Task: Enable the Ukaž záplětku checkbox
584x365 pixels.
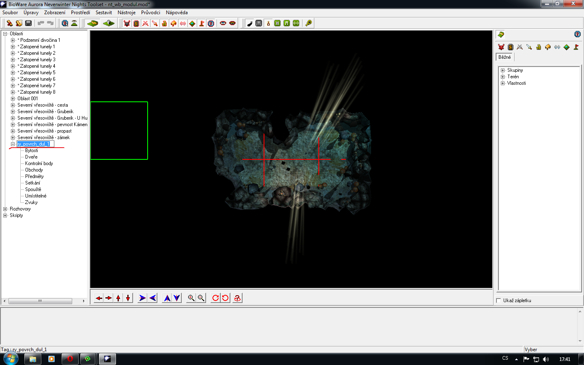Action: point(499,301)
